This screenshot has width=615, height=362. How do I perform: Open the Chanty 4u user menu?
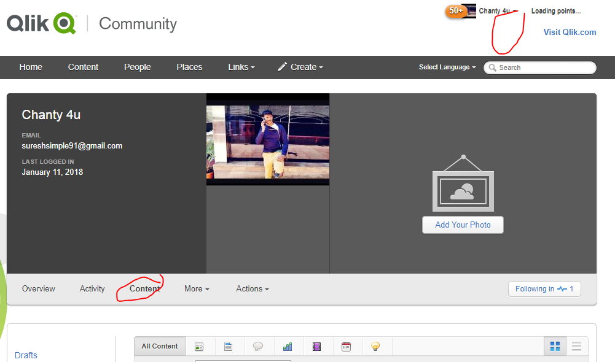point(498,11)
